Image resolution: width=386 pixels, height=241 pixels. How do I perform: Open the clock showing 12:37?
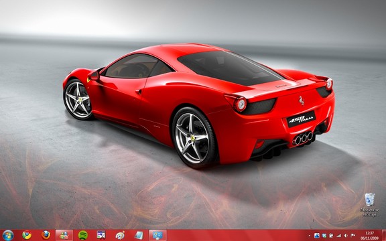pyautogui.click(x=369, y=236)
